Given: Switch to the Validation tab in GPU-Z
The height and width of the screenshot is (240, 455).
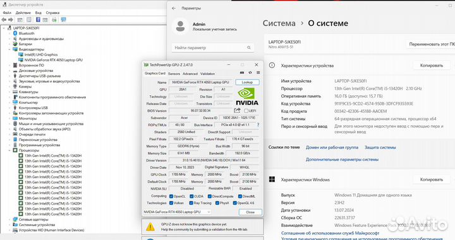Looking at the screenshot, I should tap(207, 74).
